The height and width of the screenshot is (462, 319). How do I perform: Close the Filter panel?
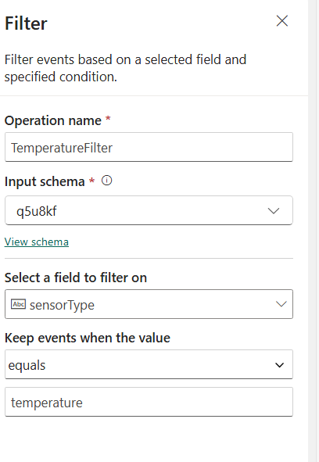281,21
